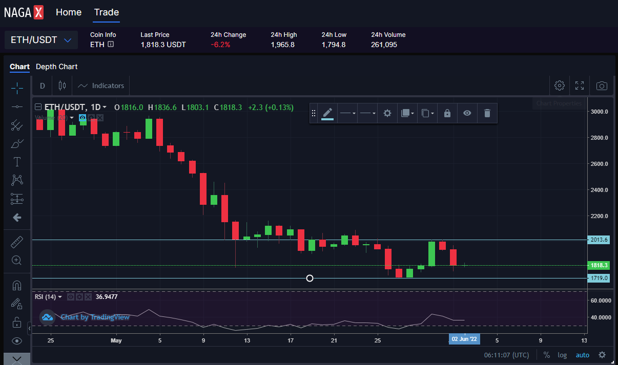The height and width of the screenshot is (365, 618).
Task: Open the bottom-right chart settings gear
Action: pos(602,355)
